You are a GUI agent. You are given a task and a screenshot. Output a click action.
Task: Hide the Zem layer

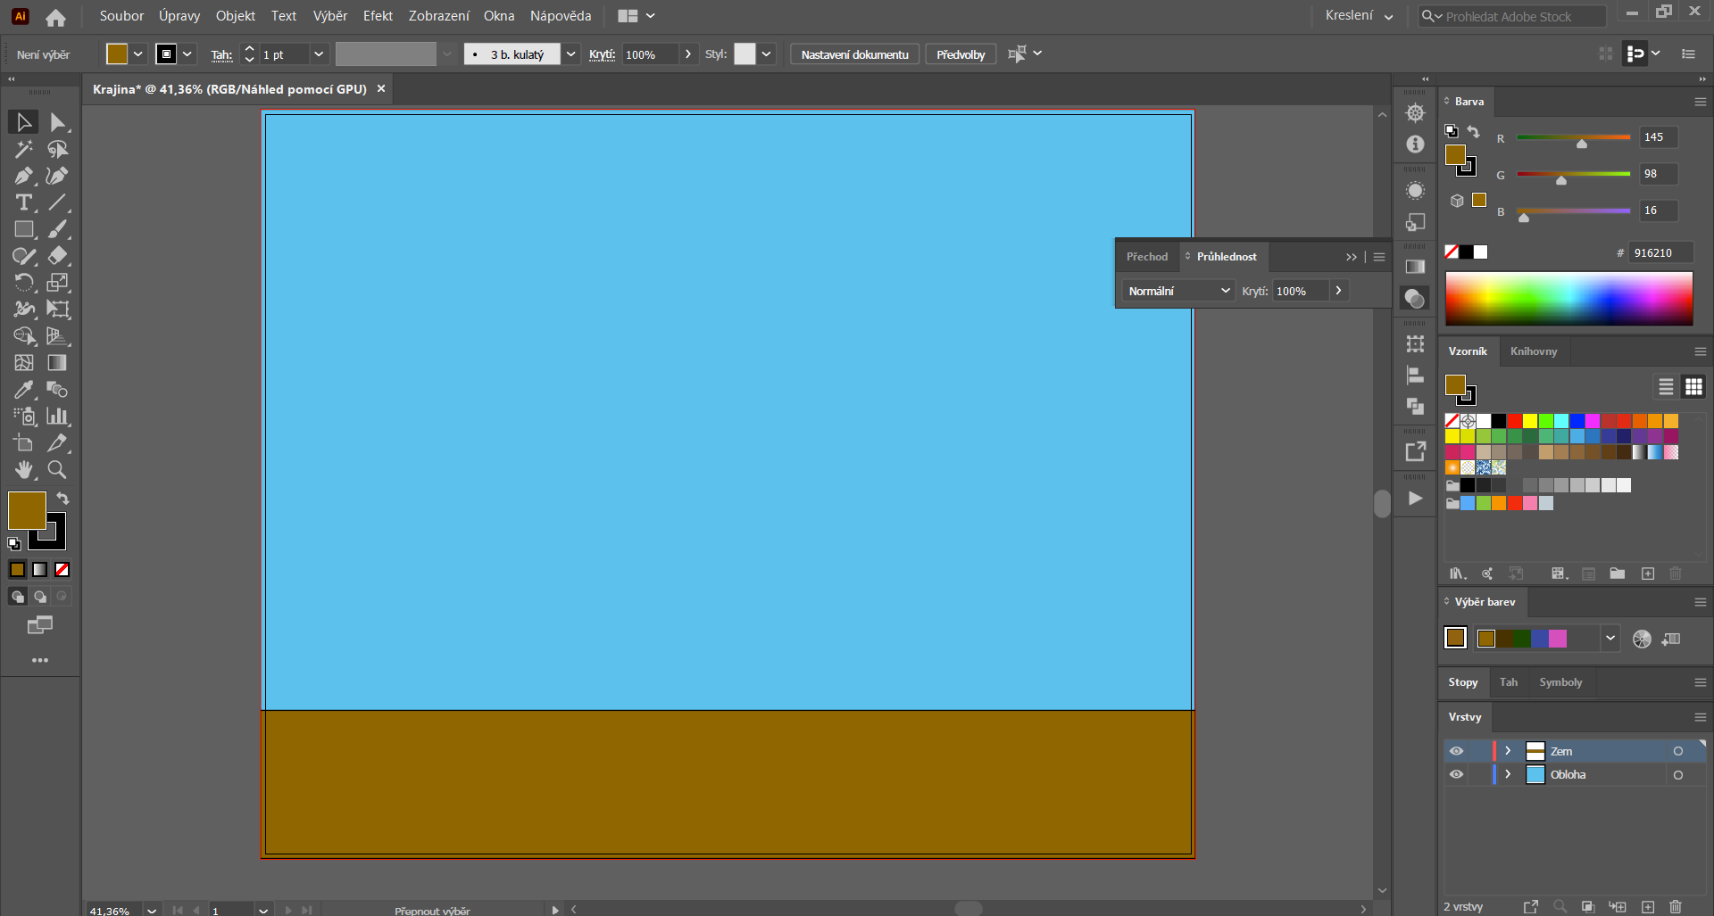(x=1457, y=750)
